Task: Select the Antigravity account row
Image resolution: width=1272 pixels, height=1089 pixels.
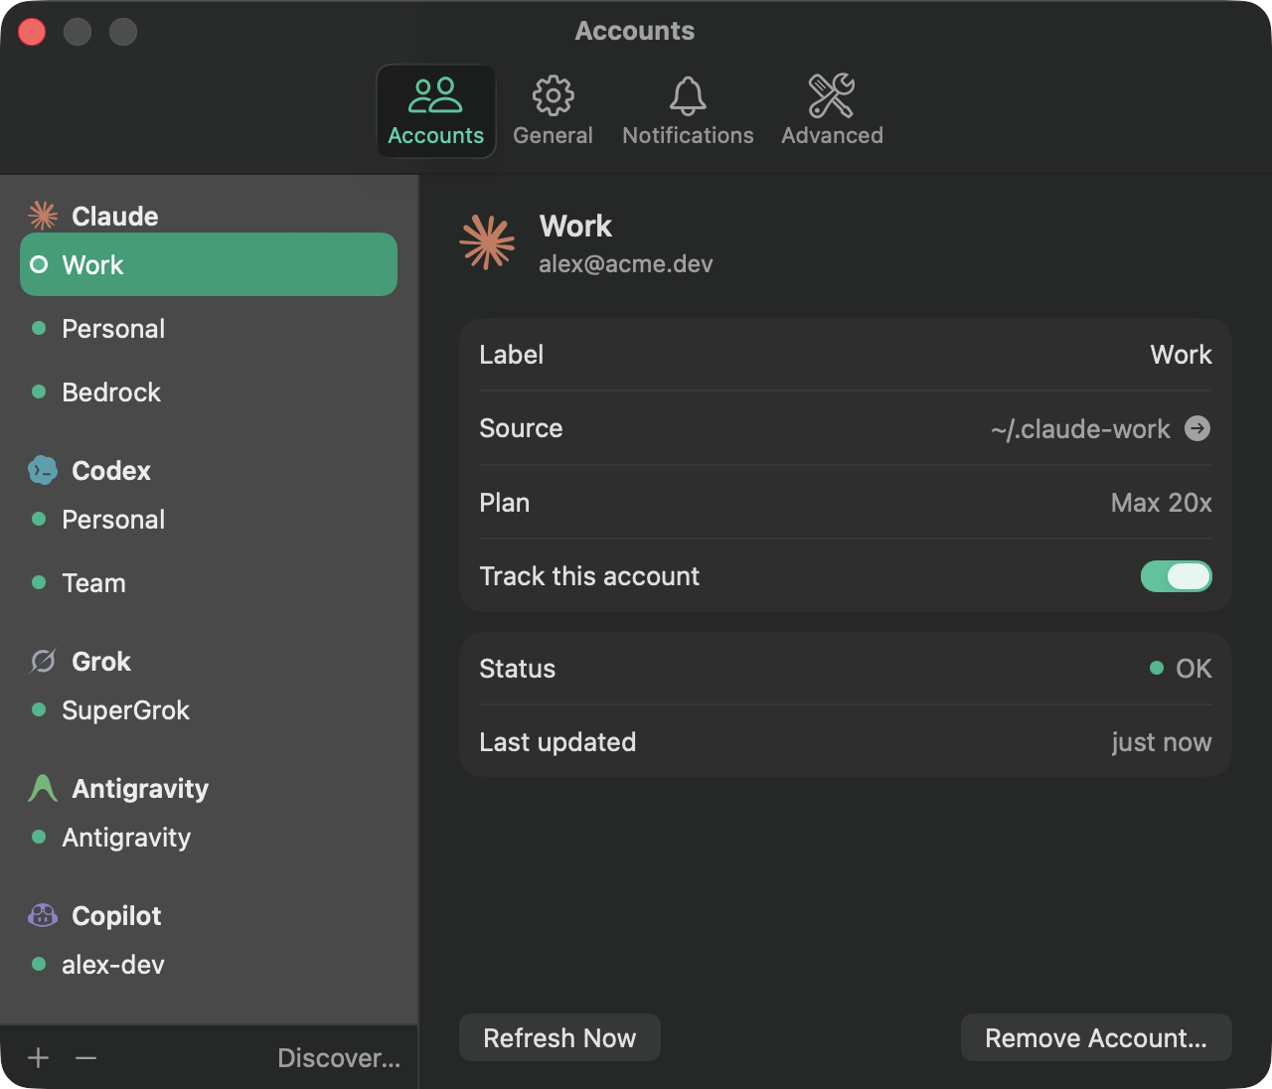Action: (209, 837)
